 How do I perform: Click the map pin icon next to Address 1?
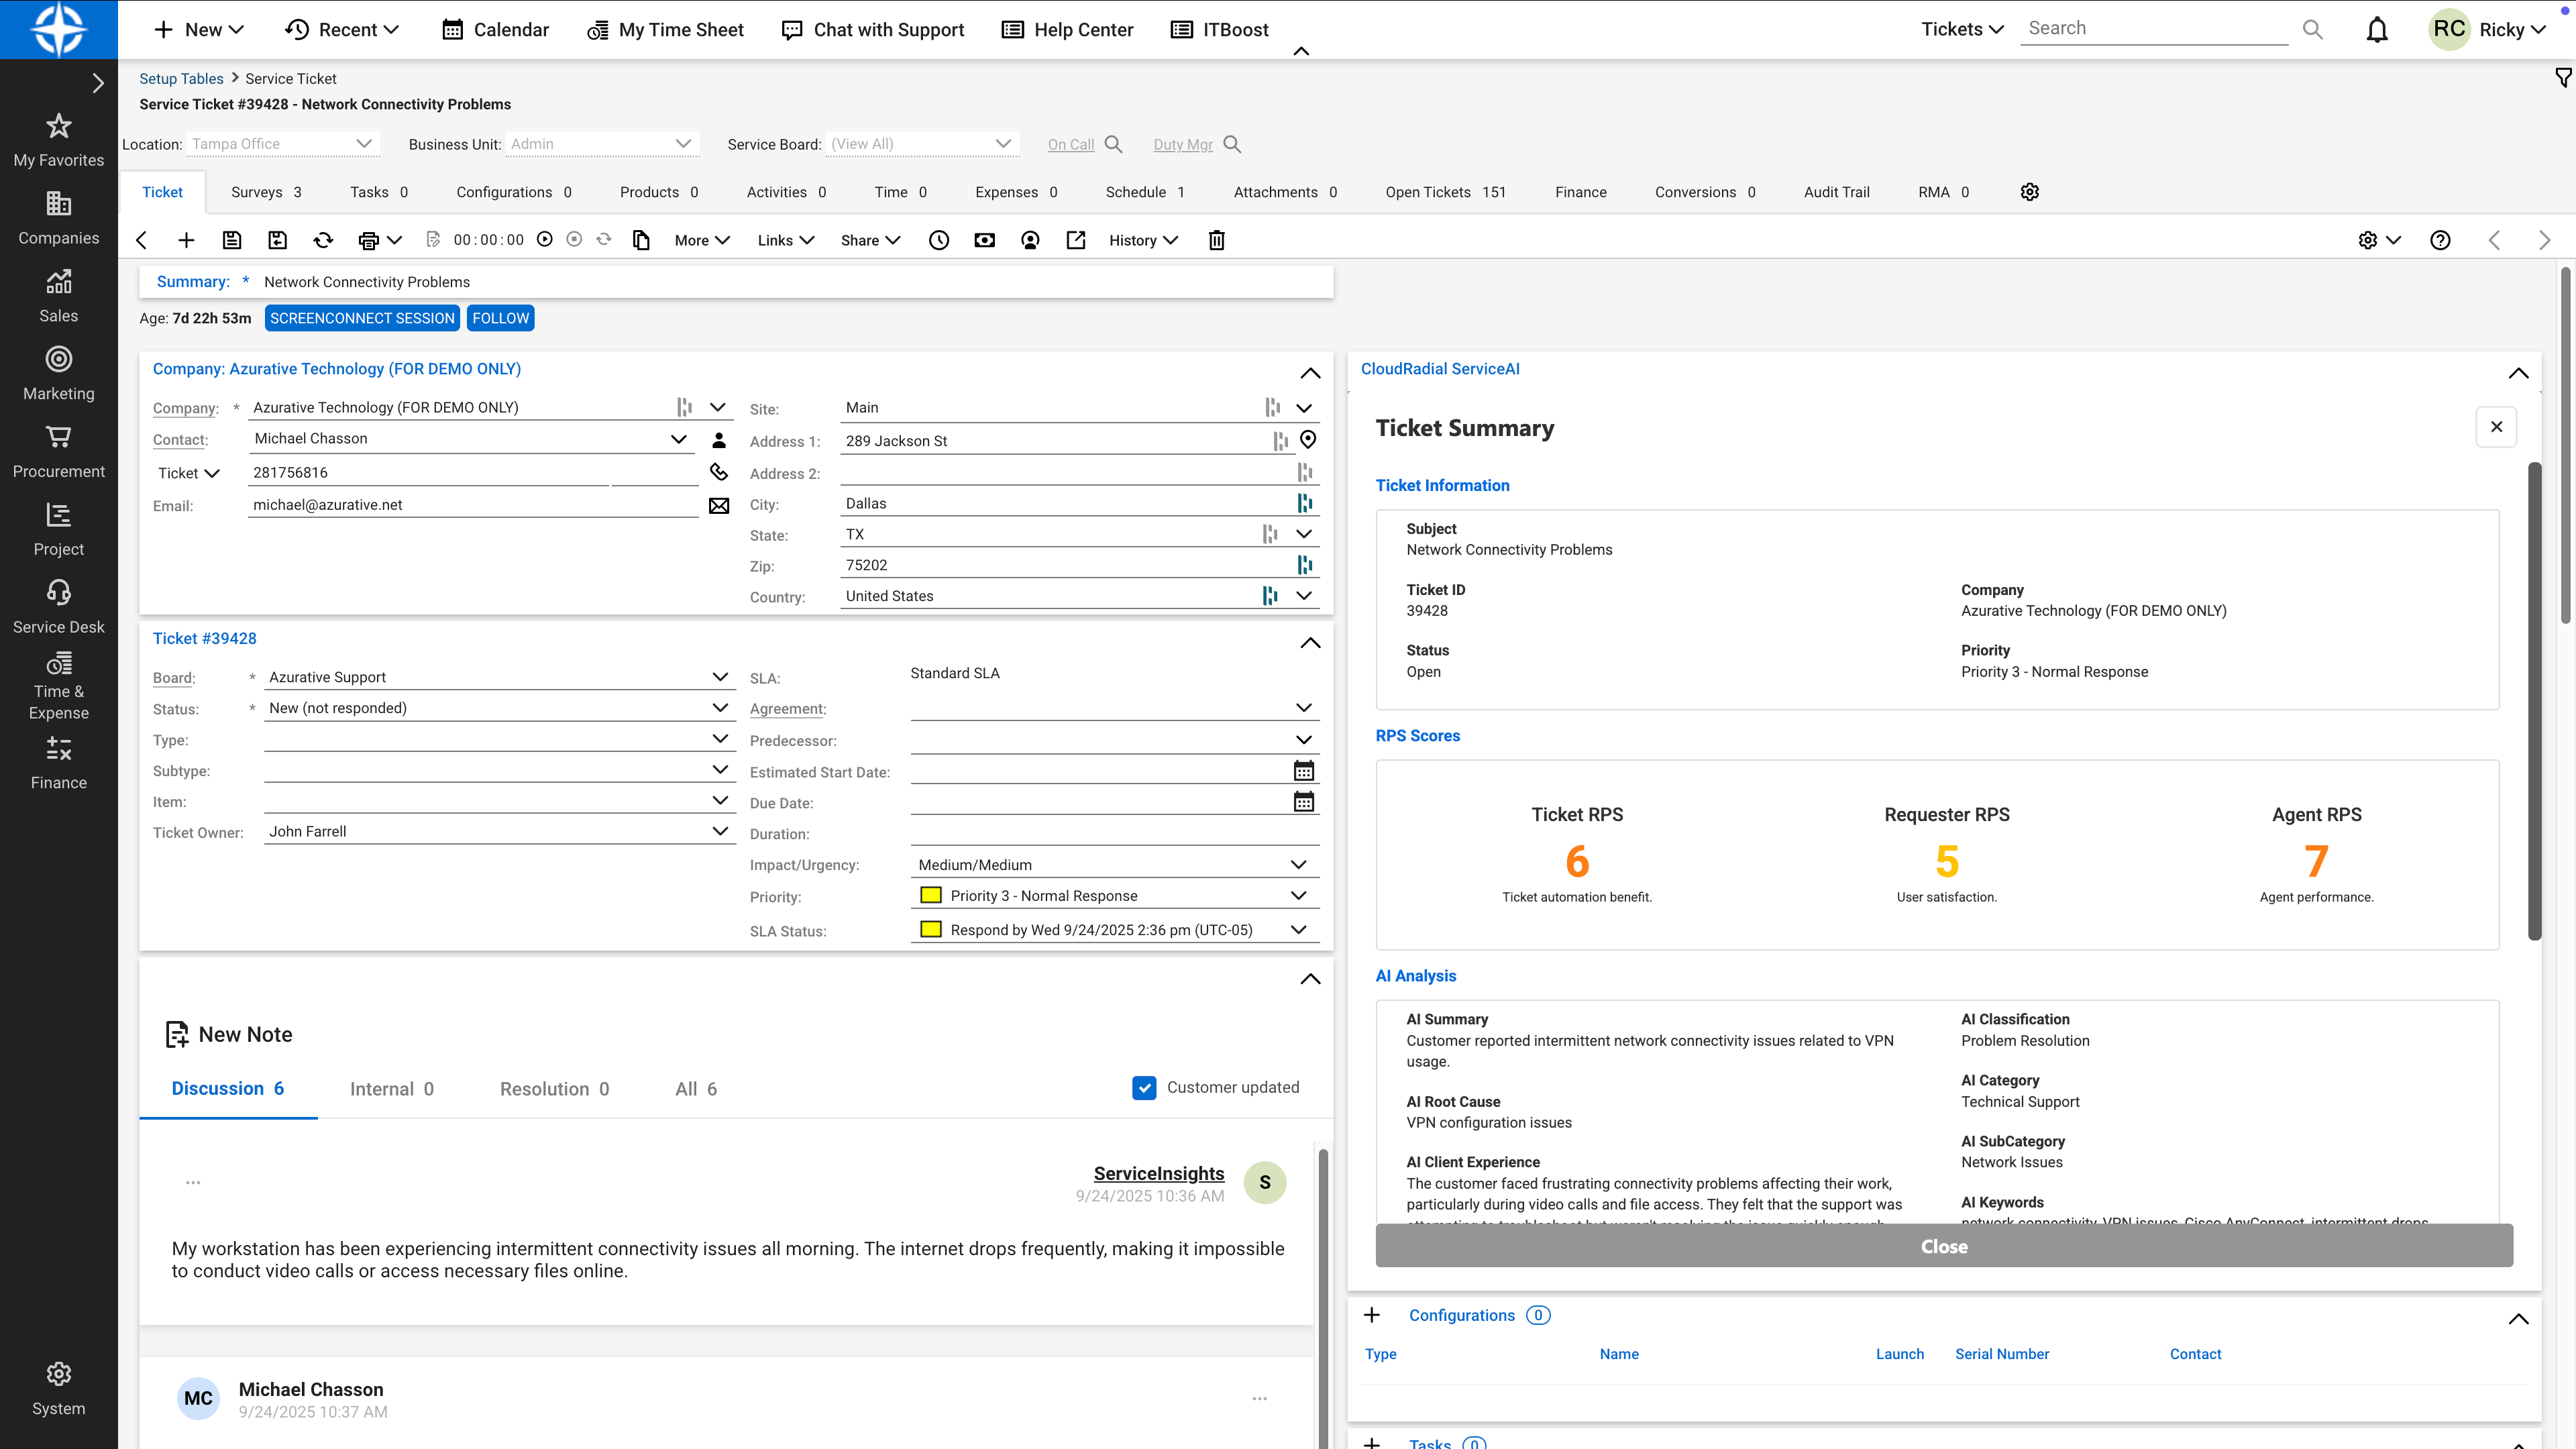tap(1308, 440)
